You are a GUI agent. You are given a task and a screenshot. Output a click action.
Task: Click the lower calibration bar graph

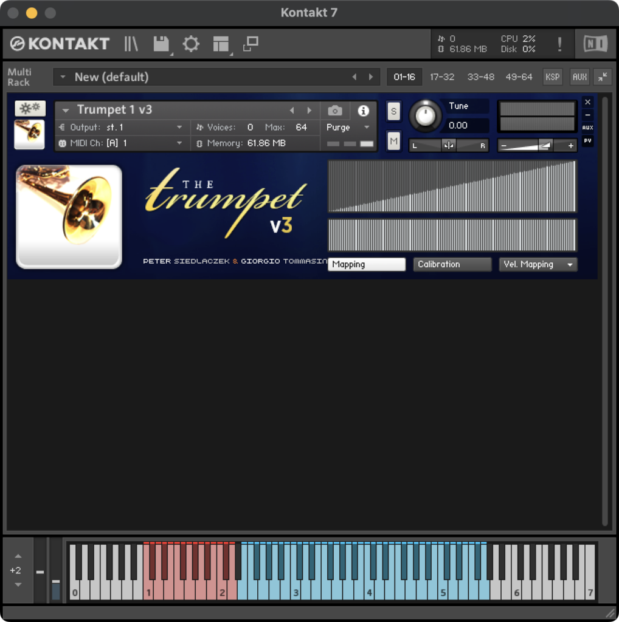(452, 235)
